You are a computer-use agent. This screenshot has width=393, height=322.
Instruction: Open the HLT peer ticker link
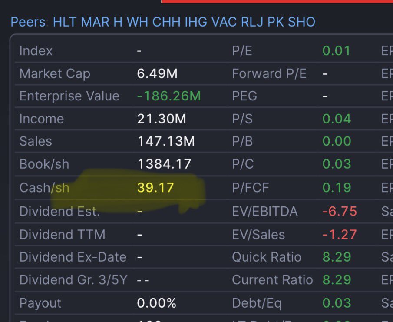[x=65, y=22]
